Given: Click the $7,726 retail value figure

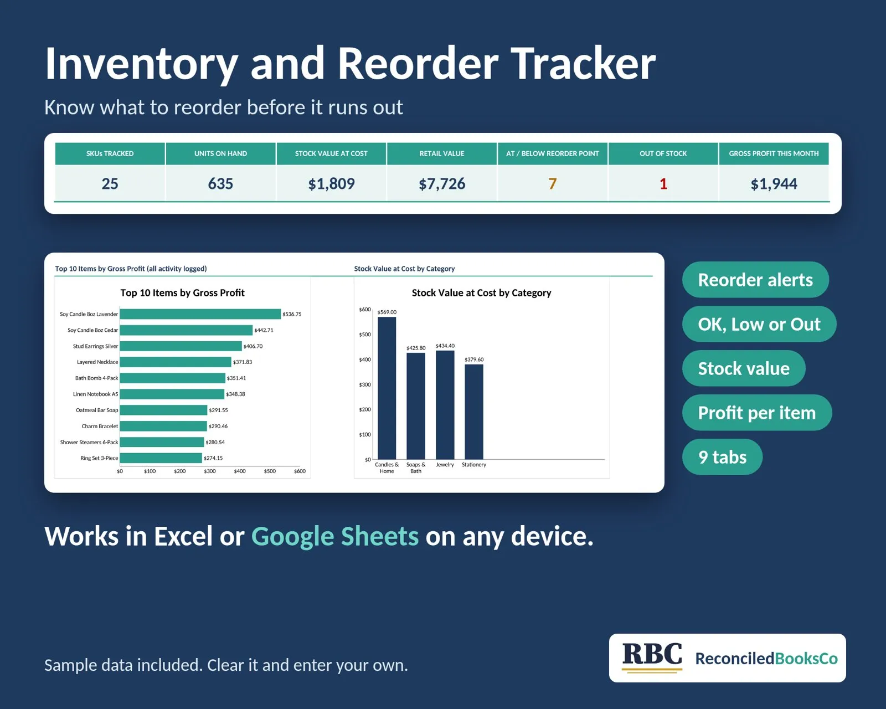Looking at the screenshot, I should pos(442,184).
